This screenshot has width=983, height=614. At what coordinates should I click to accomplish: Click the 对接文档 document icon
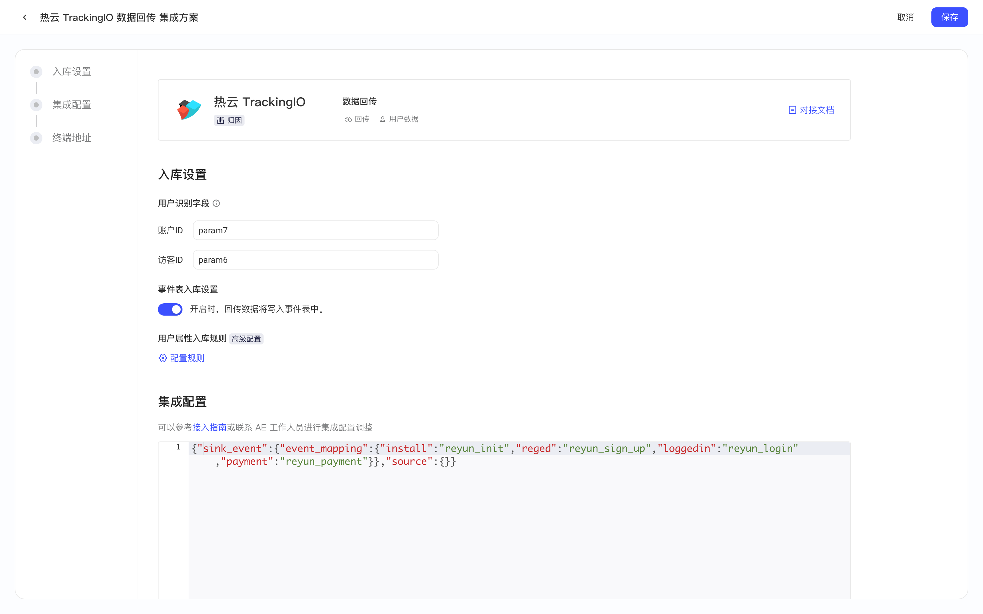792,110
